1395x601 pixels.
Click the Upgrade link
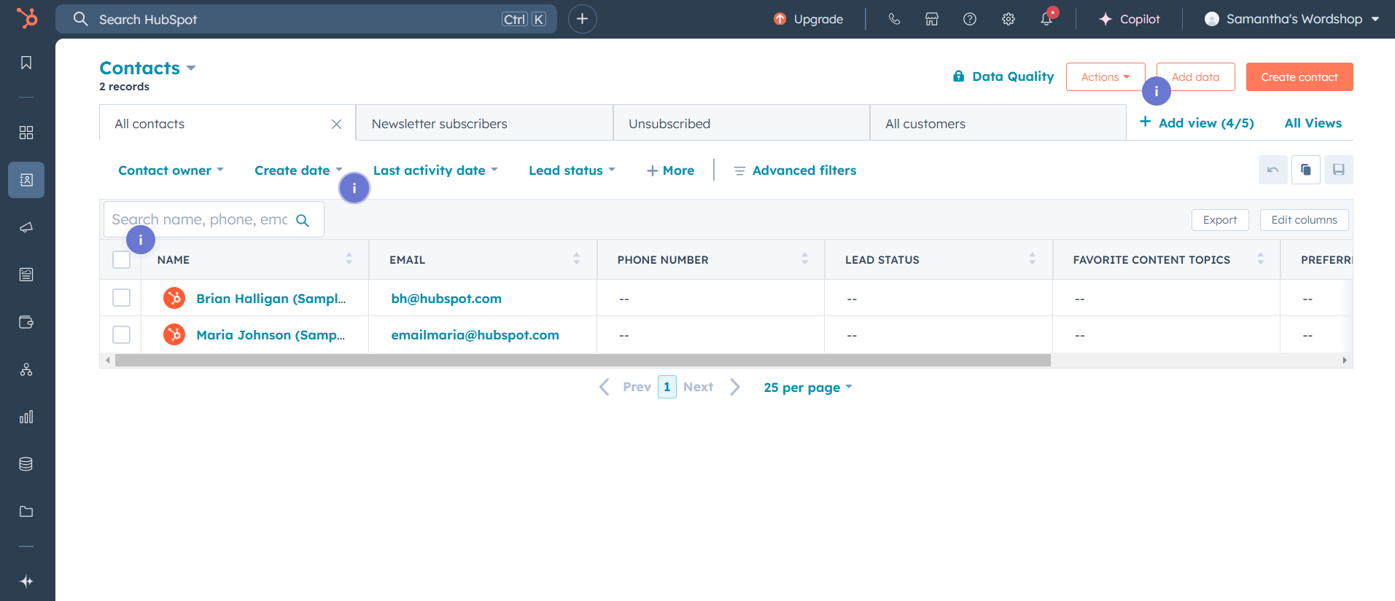[808, 19]
